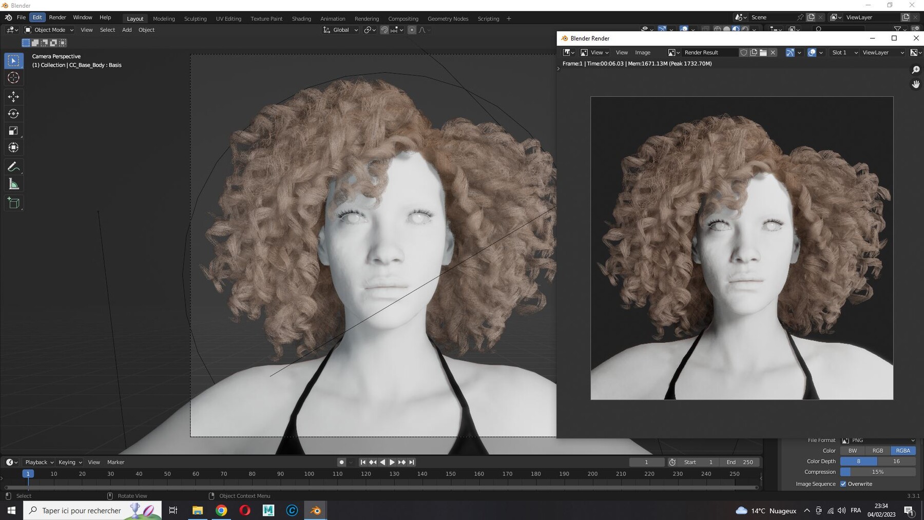The height and width of the screenshot is (520, 924).
Task: Switch to the Sculpting workspace tab
Action: pyautogui.click(x=195, y=18)
